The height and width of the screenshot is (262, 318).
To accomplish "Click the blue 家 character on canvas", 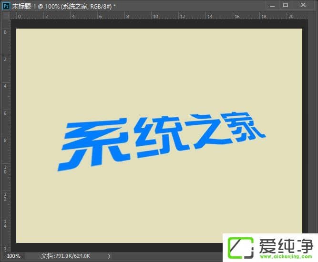I will pyautogui.click(x=245, y=126).
